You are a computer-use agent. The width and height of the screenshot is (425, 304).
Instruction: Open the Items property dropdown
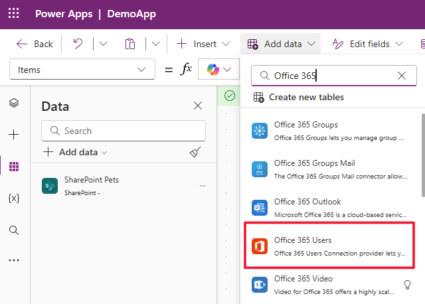tap(82, 70)
